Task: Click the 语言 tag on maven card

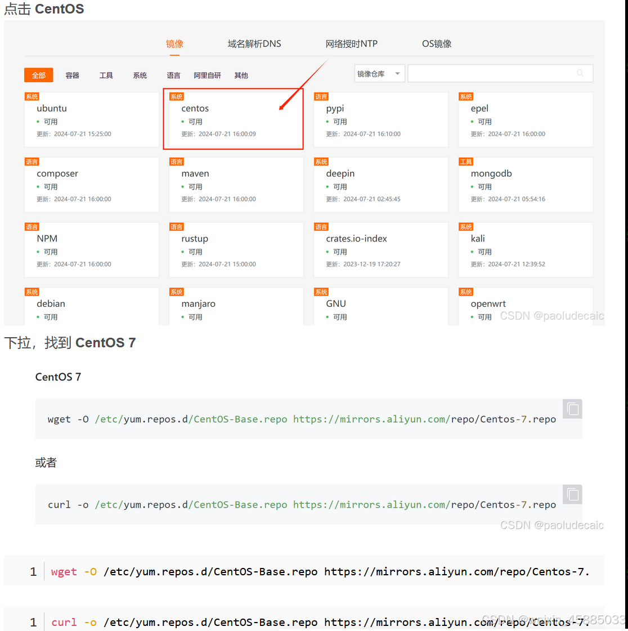Action: 176,162
